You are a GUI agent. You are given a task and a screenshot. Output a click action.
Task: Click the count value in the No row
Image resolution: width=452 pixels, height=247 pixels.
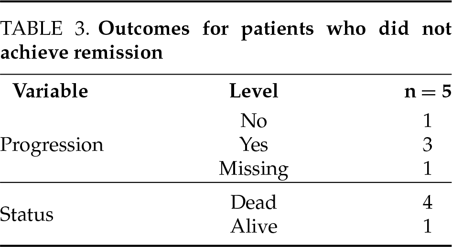tap(427, 121)
